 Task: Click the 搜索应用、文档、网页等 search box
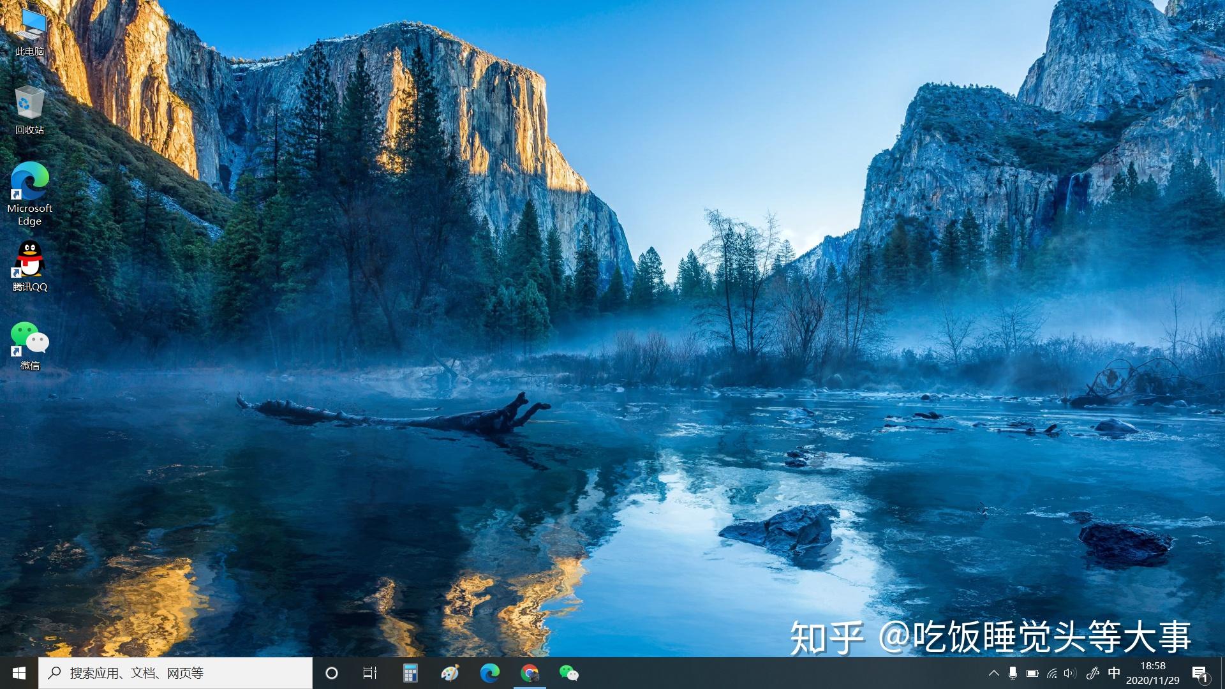[x=175, y=673]
